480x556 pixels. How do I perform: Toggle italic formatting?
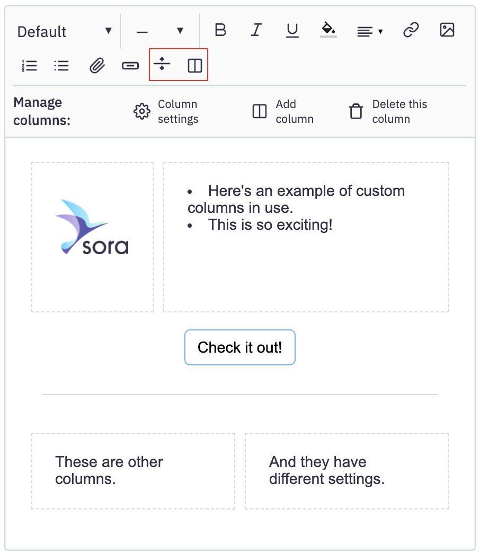pyautogui.click(x=256, y=30)
